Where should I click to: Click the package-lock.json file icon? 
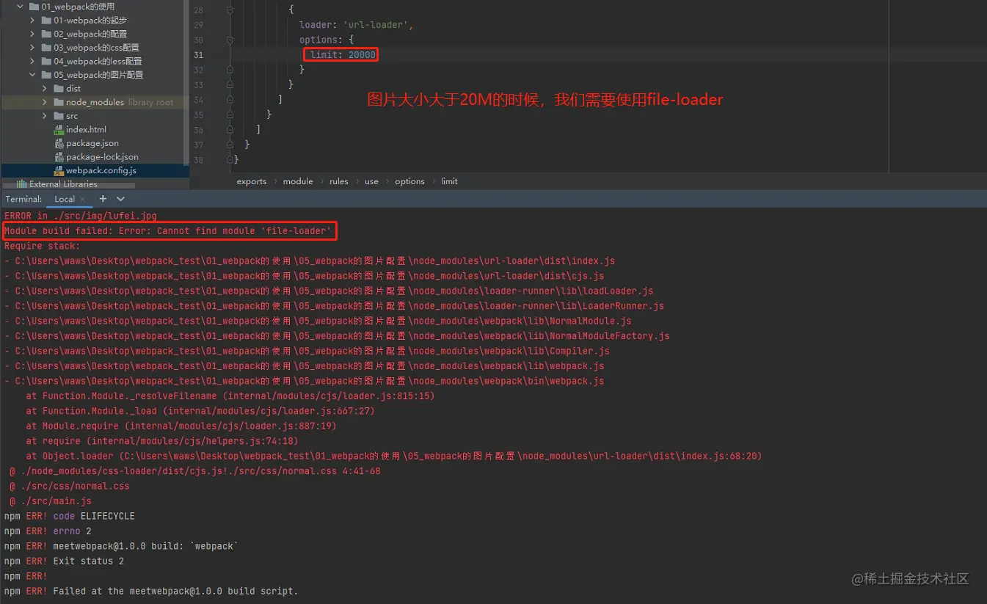point(59,156)
